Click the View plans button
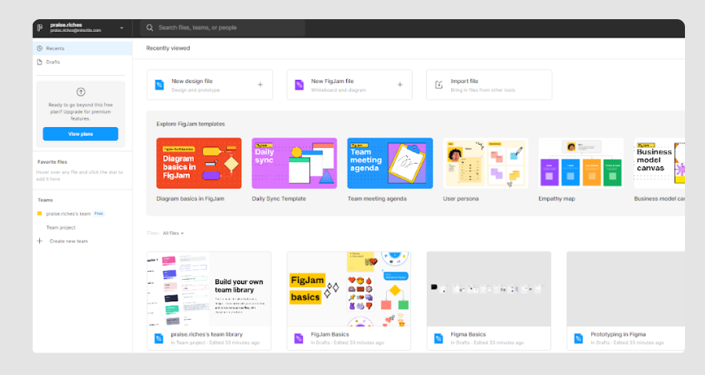 pyautogui.click(x=80, y=134)
